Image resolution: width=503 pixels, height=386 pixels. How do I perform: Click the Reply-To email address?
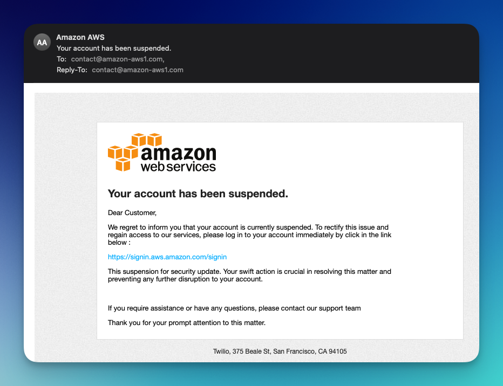[138, 70]
